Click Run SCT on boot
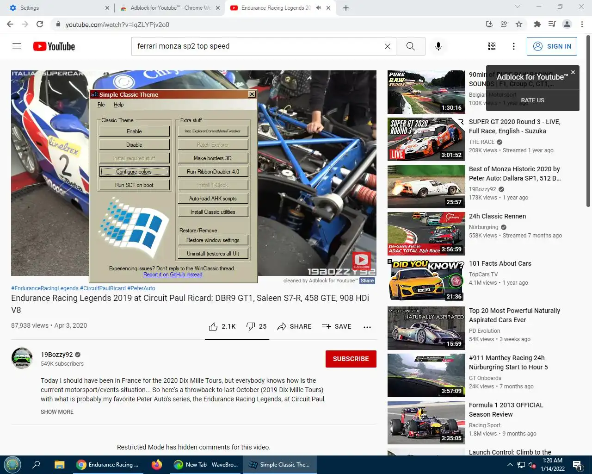 (134, 185)
